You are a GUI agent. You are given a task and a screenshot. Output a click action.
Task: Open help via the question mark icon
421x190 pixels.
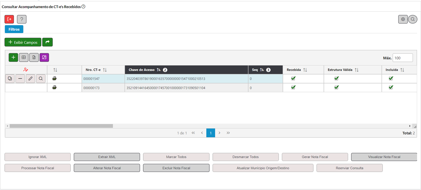coord(22,19)
